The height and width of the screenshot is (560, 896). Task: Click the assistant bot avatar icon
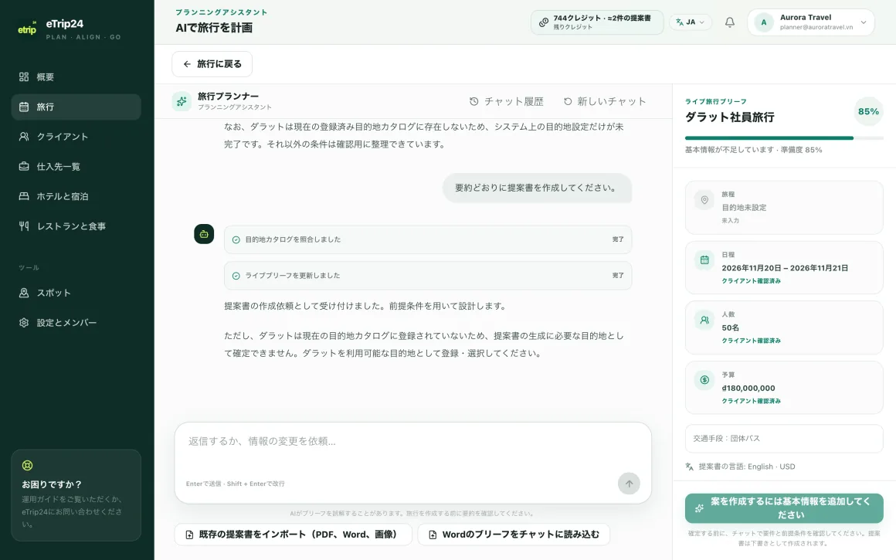(x=204, y=234)
